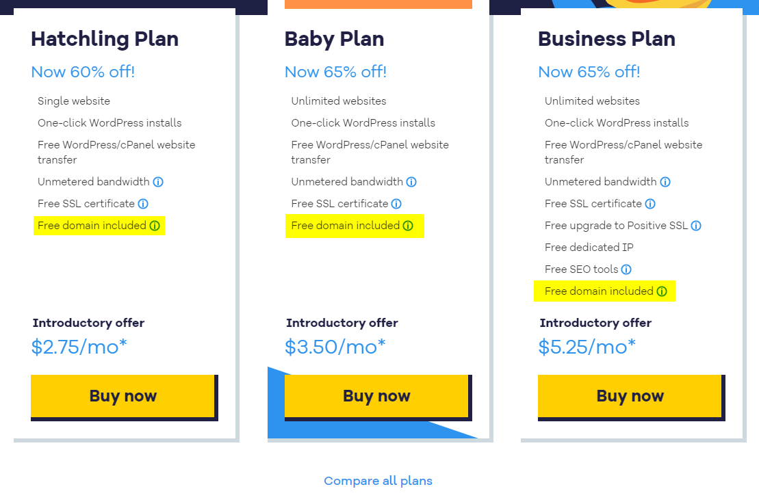Open Business Plan Free domain included info icon

click(x=662, y=291)
